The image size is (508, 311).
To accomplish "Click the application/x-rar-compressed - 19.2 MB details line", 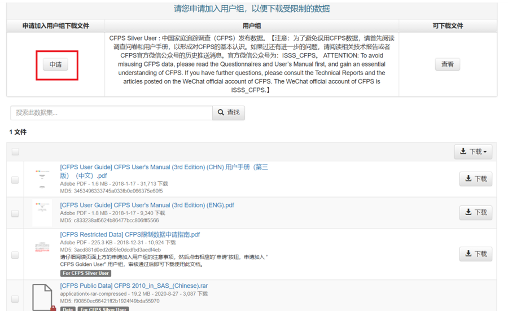I will click(134, 294).
